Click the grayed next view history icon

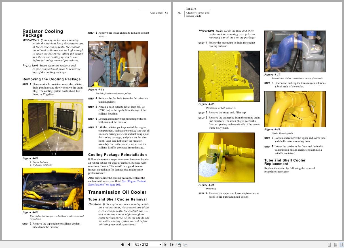click(x=185, y=245)
